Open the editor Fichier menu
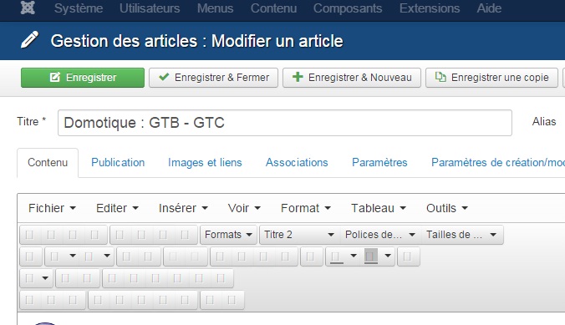 pos(53,208)
